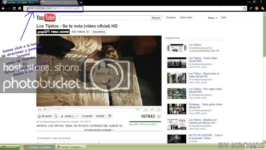Select the Explorar menu item

point(171,17)
